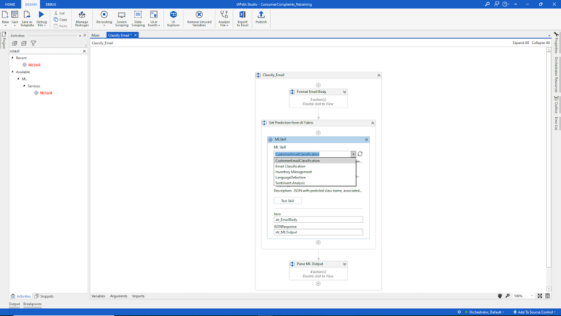The height and width of the screenshot is (316, 561).
Task: Switch to the DESIGN ribbon tab
Action: [x=31, y=4]
